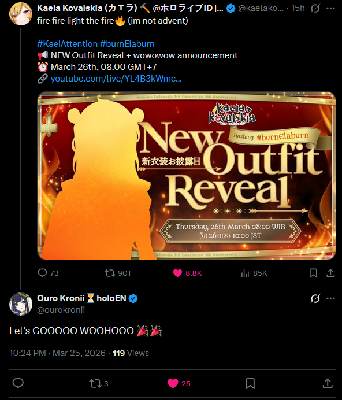Unlike Kaela's tweet with 8.8K likes
The image size is (342, 400).
tap(177, 273)
